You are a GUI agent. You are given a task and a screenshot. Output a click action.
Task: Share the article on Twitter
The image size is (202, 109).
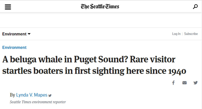point(196,83)
